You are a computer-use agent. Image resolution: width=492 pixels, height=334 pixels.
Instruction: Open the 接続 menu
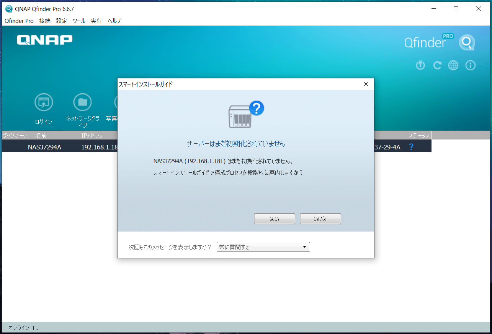click(x=45, y=21)
